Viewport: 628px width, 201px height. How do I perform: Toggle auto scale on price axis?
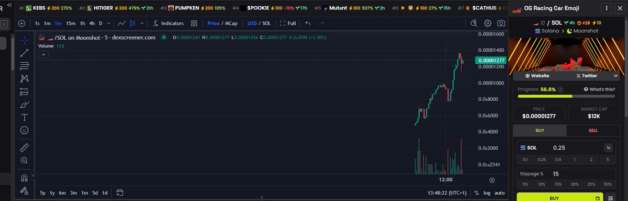tap(500, 193)
